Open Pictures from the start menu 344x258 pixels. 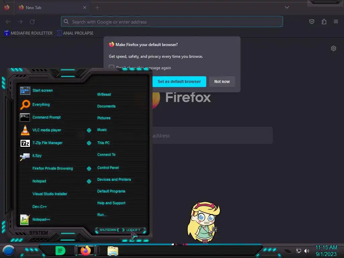[104, 118]
